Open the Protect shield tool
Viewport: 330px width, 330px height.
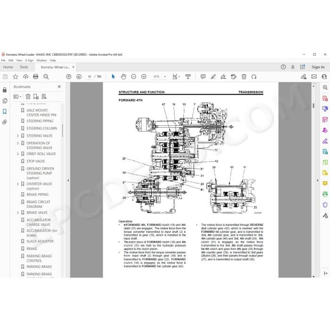[325, 205]
